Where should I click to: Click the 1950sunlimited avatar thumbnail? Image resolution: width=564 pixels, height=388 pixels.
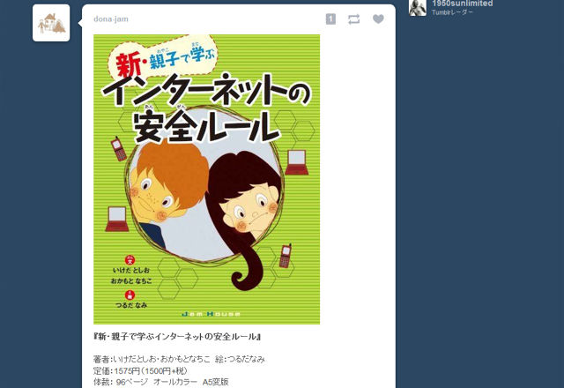tap(418, 8)
